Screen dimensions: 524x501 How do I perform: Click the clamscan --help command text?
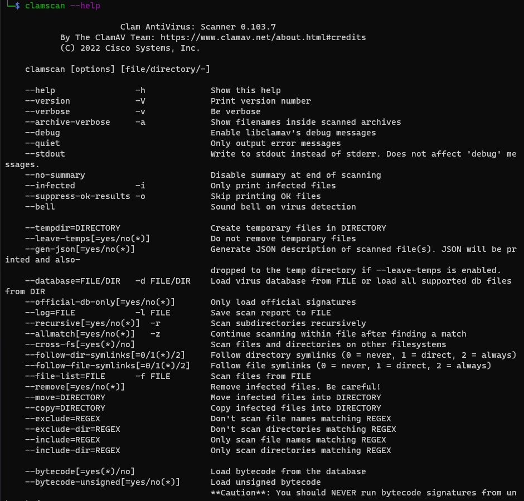[x=62, y=6]
